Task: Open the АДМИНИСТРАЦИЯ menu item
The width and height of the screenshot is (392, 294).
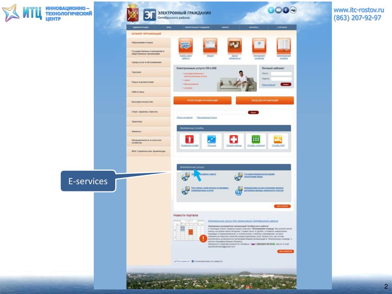Action: pyautogui.click(x=140, y=27)
